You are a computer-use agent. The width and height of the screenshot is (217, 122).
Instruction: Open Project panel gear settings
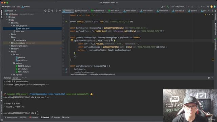[57, 11]
